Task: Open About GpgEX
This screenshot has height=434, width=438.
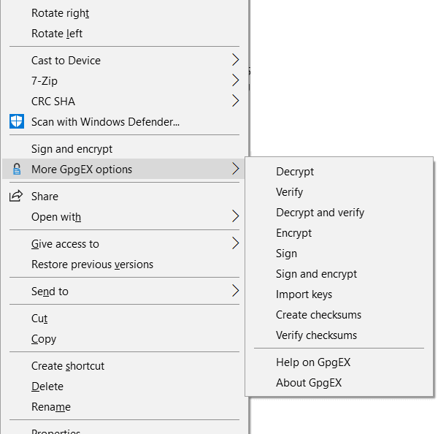Action: click(x=309, y=383)
